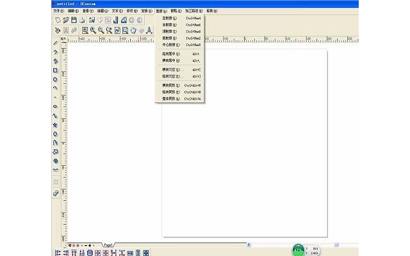Click the zoom out magnifier icon
Image resolution: width=410 pixels, height=256 pixels.
[101, 31]
